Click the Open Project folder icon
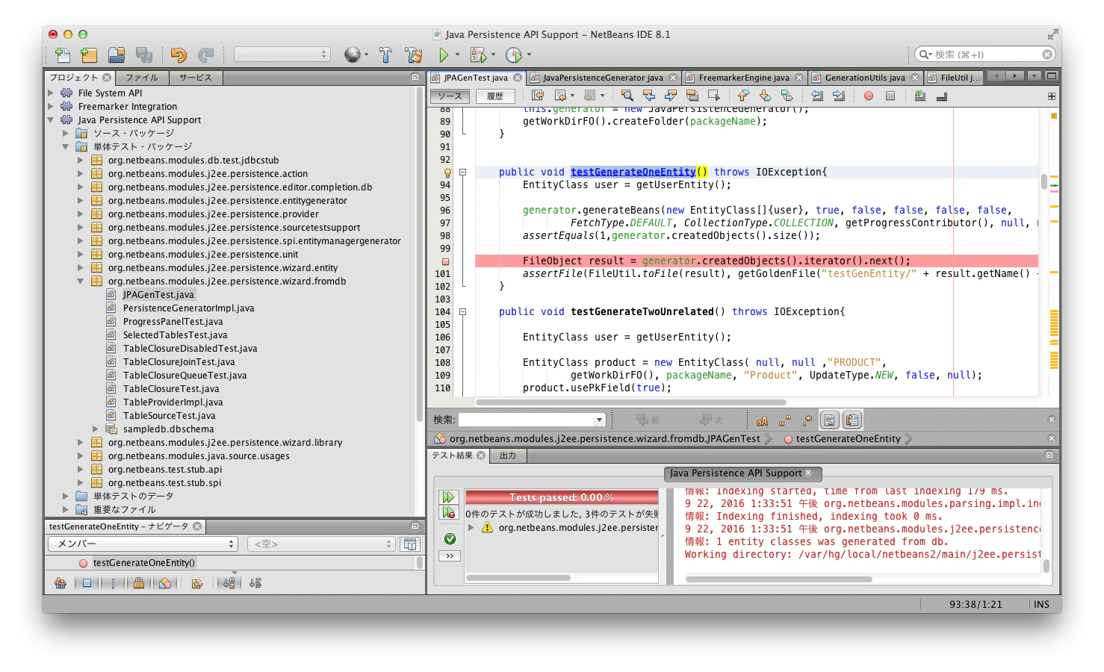 (x=117, y=55)
